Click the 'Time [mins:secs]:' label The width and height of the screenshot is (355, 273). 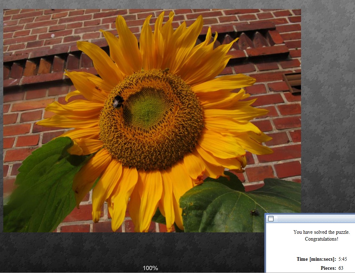coord(316,259)
